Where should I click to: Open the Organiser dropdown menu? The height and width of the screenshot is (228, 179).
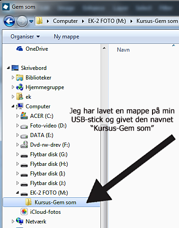(x=25, y=37)
